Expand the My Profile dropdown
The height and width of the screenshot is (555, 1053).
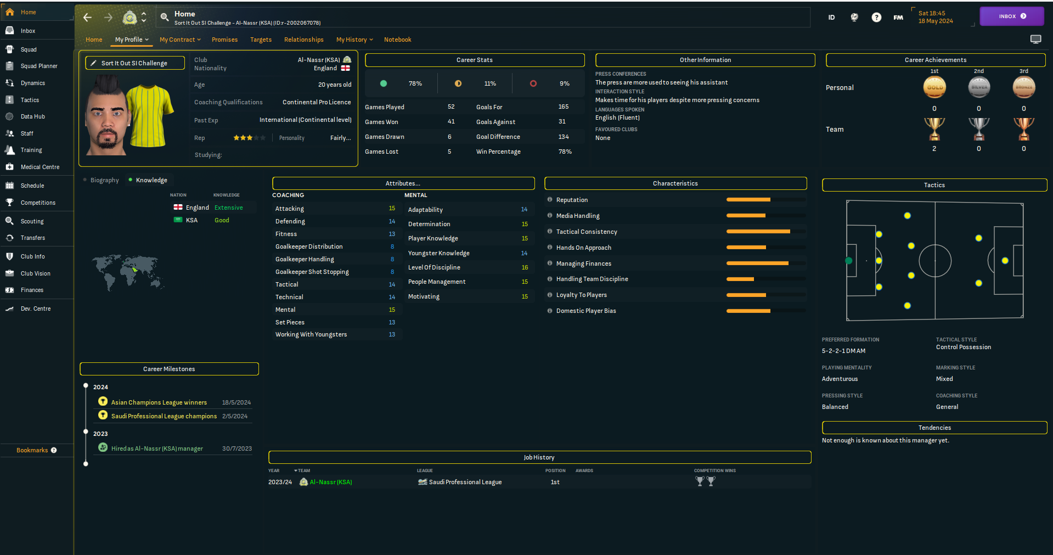point(132,40)
